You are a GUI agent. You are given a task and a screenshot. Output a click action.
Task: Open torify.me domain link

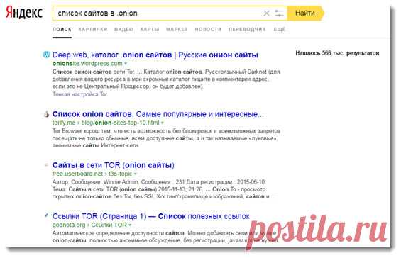click(64, 123)
